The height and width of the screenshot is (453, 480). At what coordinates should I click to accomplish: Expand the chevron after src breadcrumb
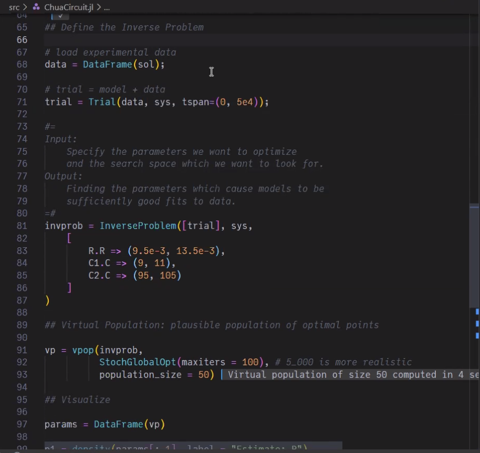click(25, 7)
